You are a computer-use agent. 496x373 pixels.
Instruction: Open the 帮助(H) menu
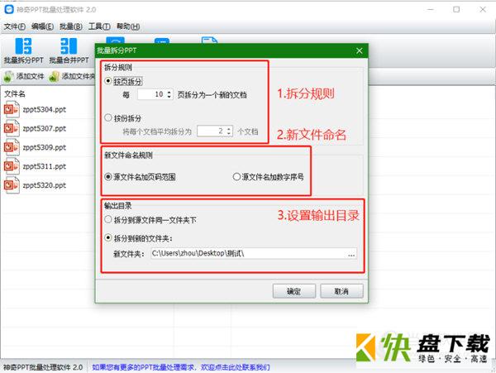point(128,26)
